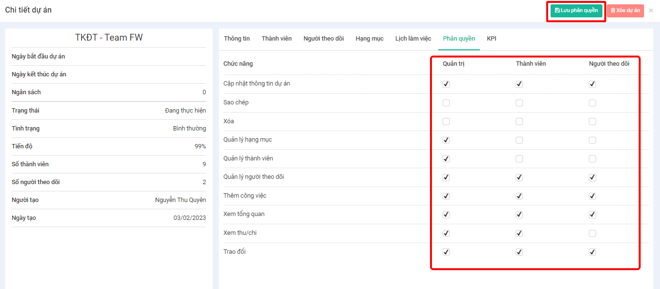The width and height of the screenshot is (660, 289).
Task: Click the Xóa dự án delete button
Action: (x=625, y=11)
